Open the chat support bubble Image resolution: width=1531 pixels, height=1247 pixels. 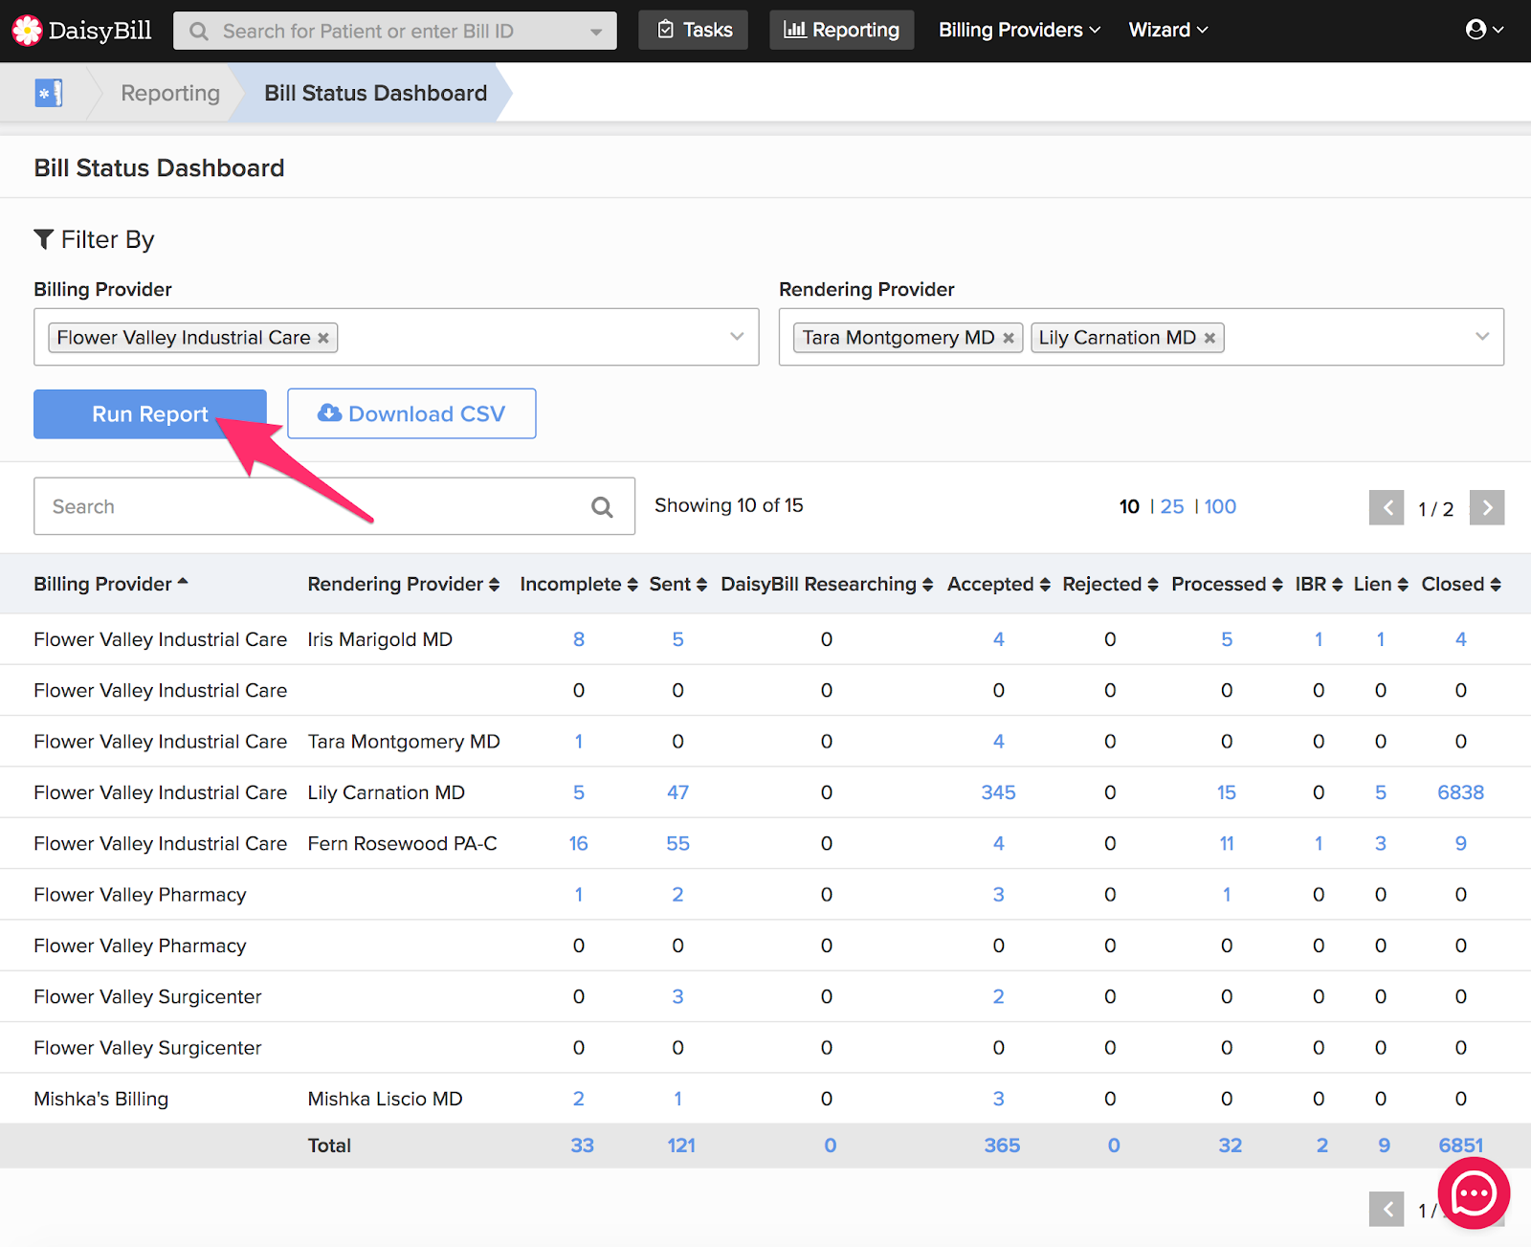point(1474,1192)
